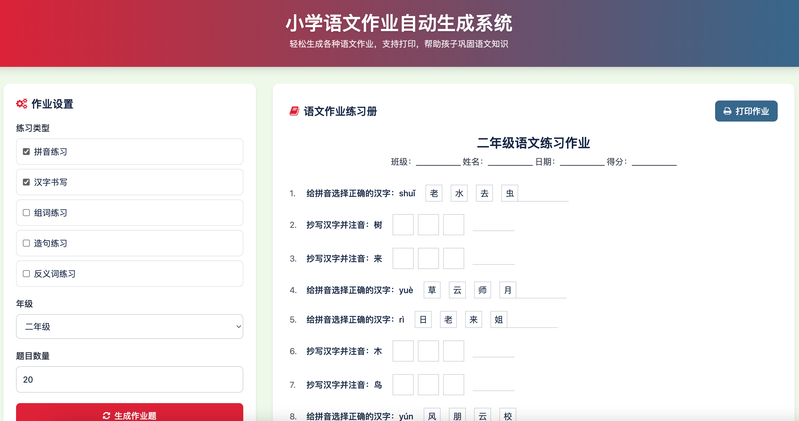
Task: Uncheck the 汉字书写 checkbox
Action: tap(26, 182)
